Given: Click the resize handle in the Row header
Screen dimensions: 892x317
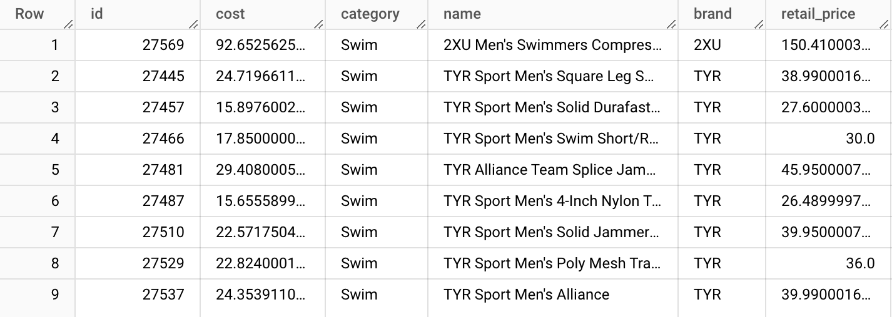Looking at the screenshot, I should [x=68, y=25].
